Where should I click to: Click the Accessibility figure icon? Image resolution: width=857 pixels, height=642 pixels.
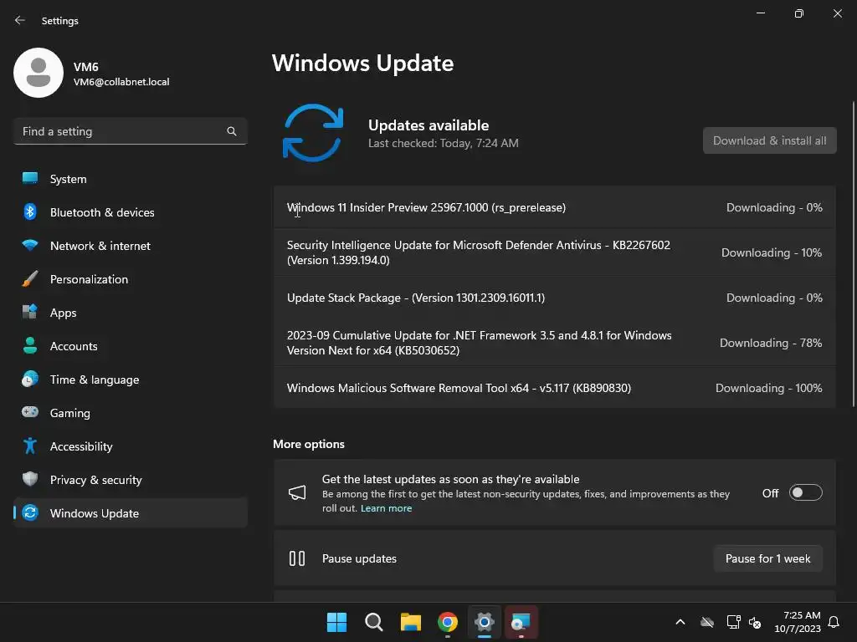pyautogui.click(x=30, y=446)
